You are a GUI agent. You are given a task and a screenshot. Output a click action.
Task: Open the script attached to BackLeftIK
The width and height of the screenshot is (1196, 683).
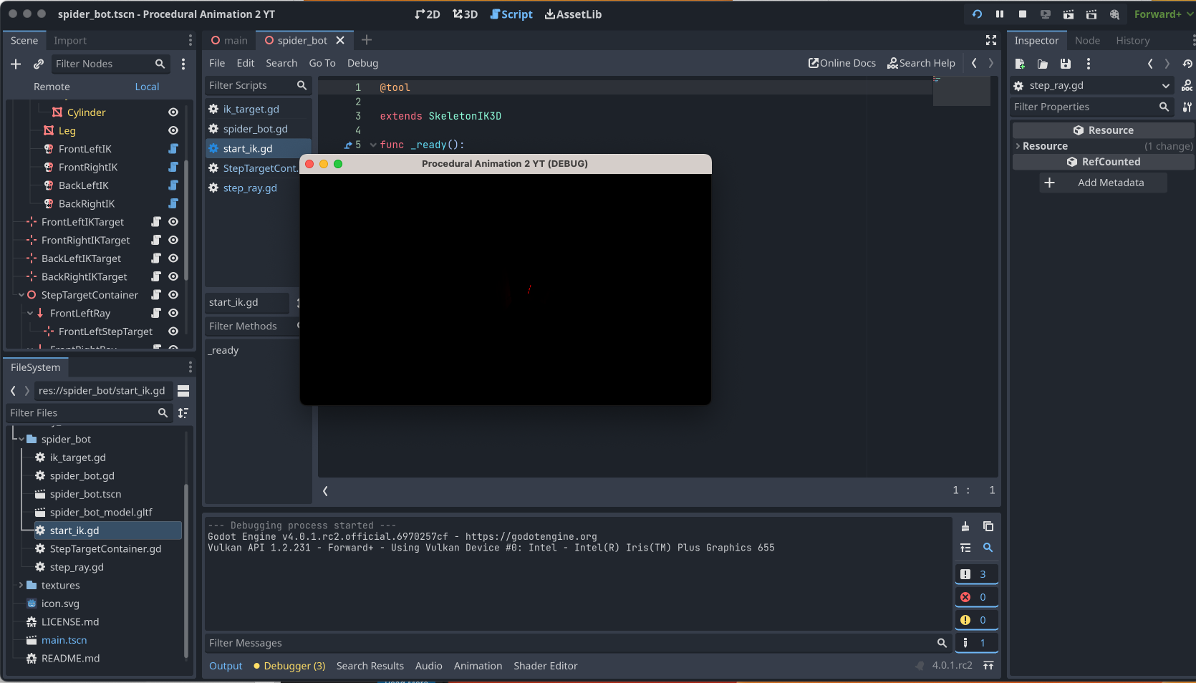click(x=174, y=185)
